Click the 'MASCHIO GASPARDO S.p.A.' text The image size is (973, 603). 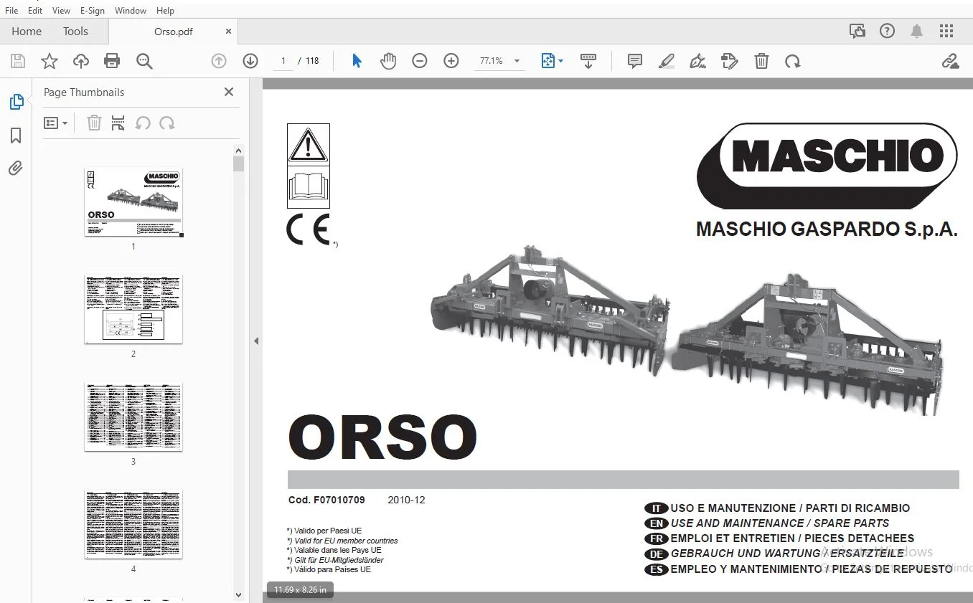827,229
